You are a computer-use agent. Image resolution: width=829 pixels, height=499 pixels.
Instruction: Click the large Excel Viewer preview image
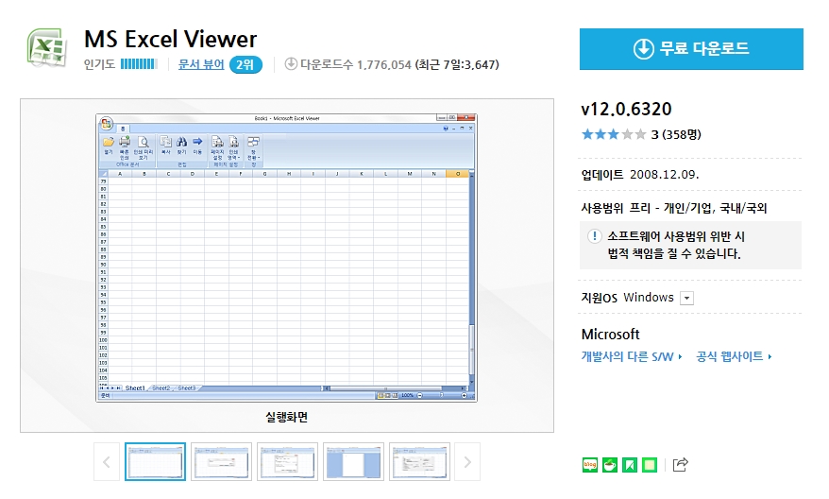[286, 258]
